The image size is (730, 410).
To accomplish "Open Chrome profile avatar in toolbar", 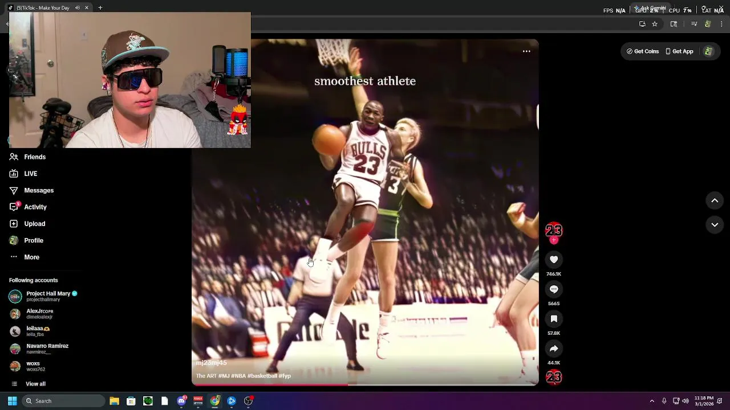I will 708,24.
